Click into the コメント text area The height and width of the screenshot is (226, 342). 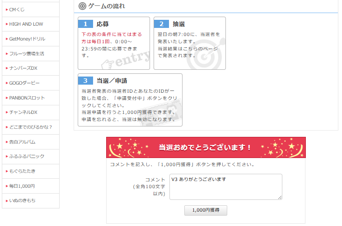click(x=225, y=187)
